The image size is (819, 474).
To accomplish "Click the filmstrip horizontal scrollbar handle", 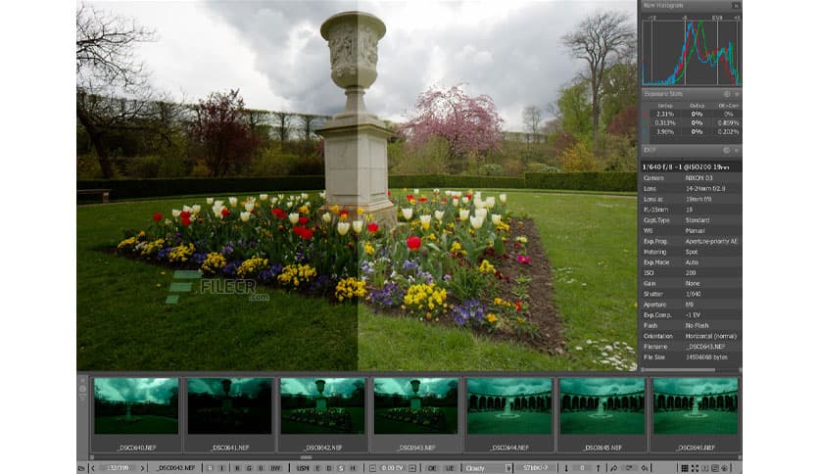I will (307, 457).
